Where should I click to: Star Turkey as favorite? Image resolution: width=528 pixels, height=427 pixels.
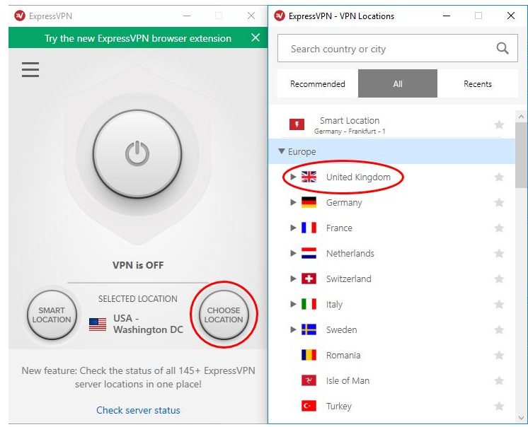(499, 406)
